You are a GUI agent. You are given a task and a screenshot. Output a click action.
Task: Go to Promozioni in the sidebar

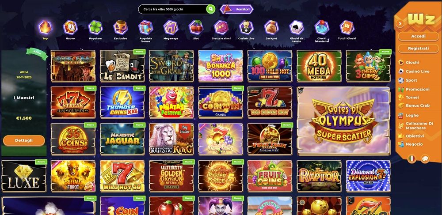[418, 89]
